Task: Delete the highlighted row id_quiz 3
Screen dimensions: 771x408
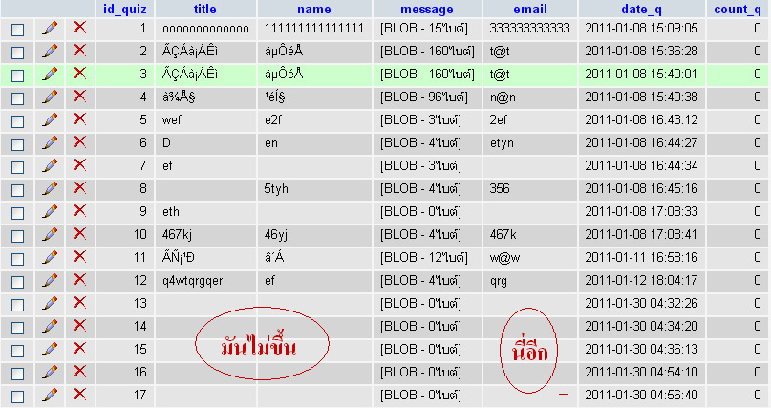Action: [79, 74]
